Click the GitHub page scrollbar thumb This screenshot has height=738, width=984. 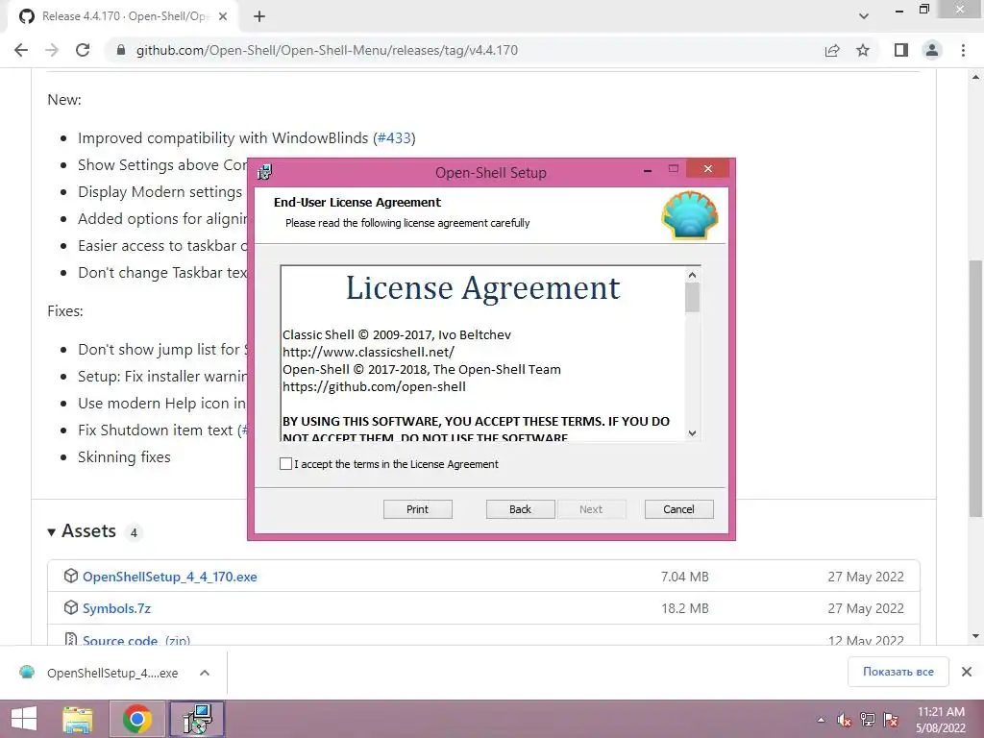975,389
